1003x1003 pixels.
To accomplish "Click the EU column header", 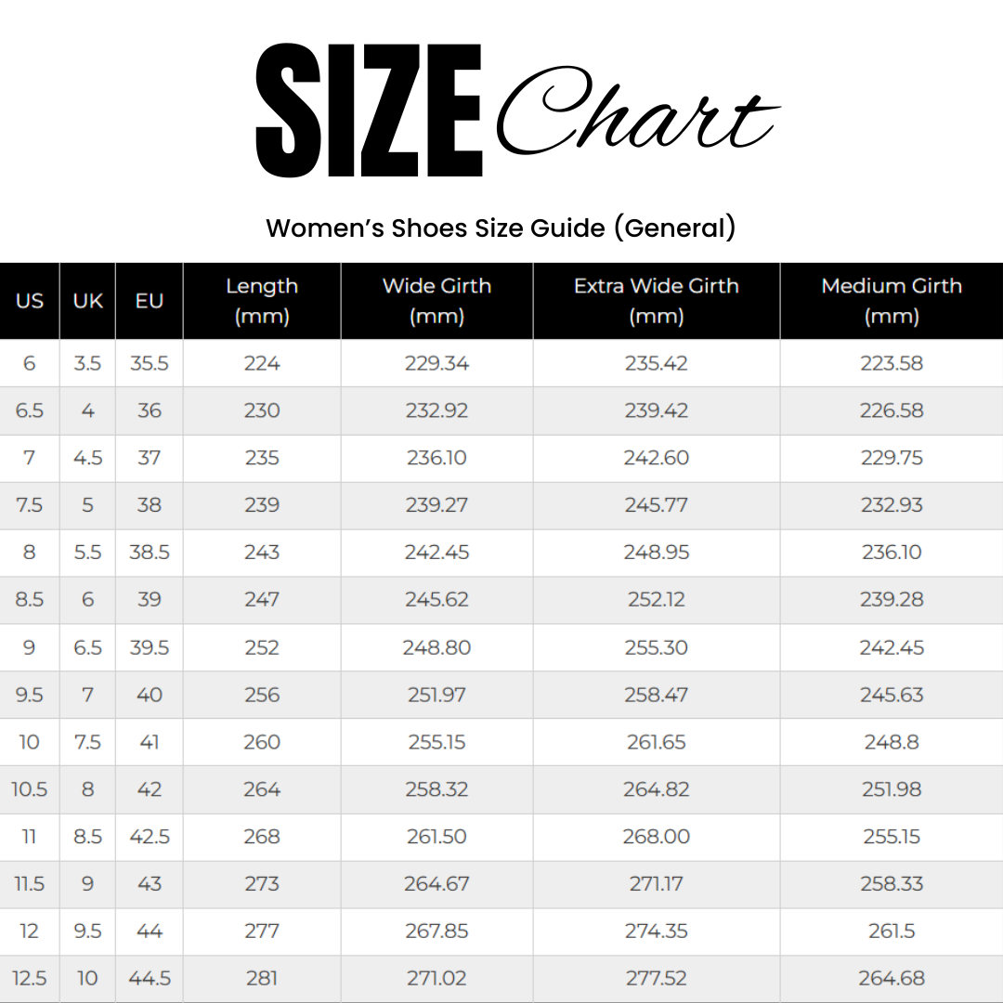I will pos(149,301).
